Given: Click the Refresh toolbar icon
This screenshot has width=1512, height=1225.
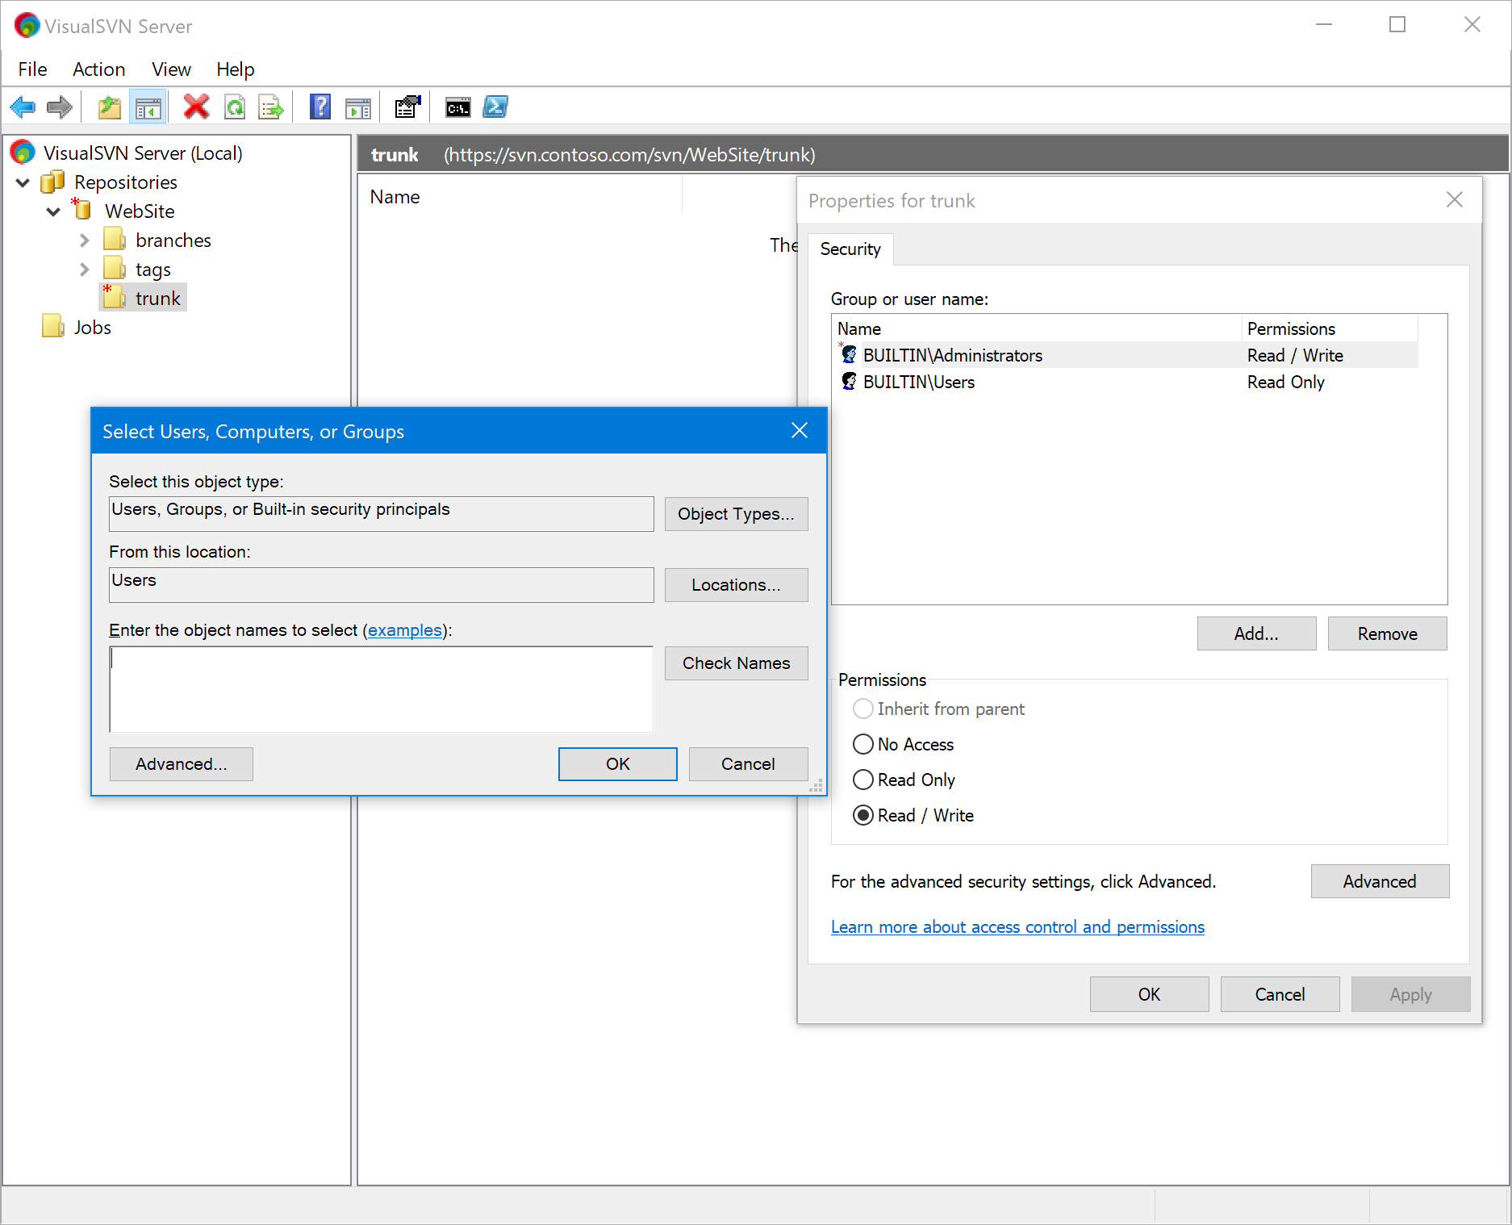Looking at the screenshot, I should pos(235,107).
